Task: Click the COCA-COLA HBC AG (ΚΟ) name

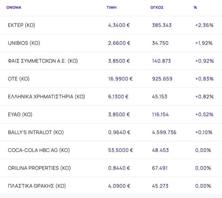Action: (x=38, y=150)
